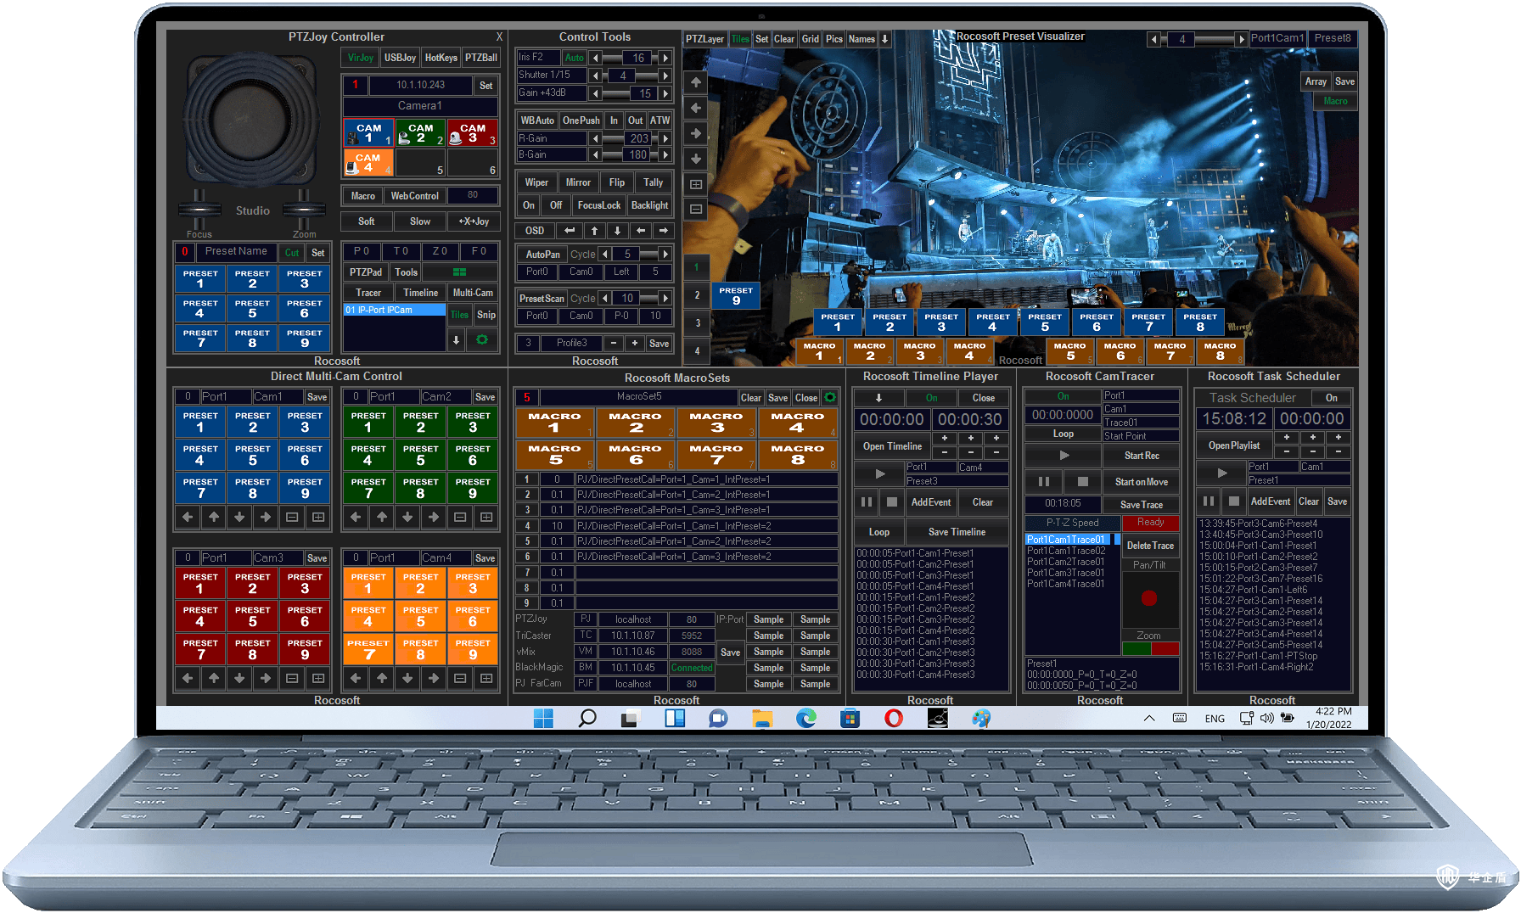1521x913 pixels.
Task: Pause the Task Scheduler playback
Action: point(1208,501)
